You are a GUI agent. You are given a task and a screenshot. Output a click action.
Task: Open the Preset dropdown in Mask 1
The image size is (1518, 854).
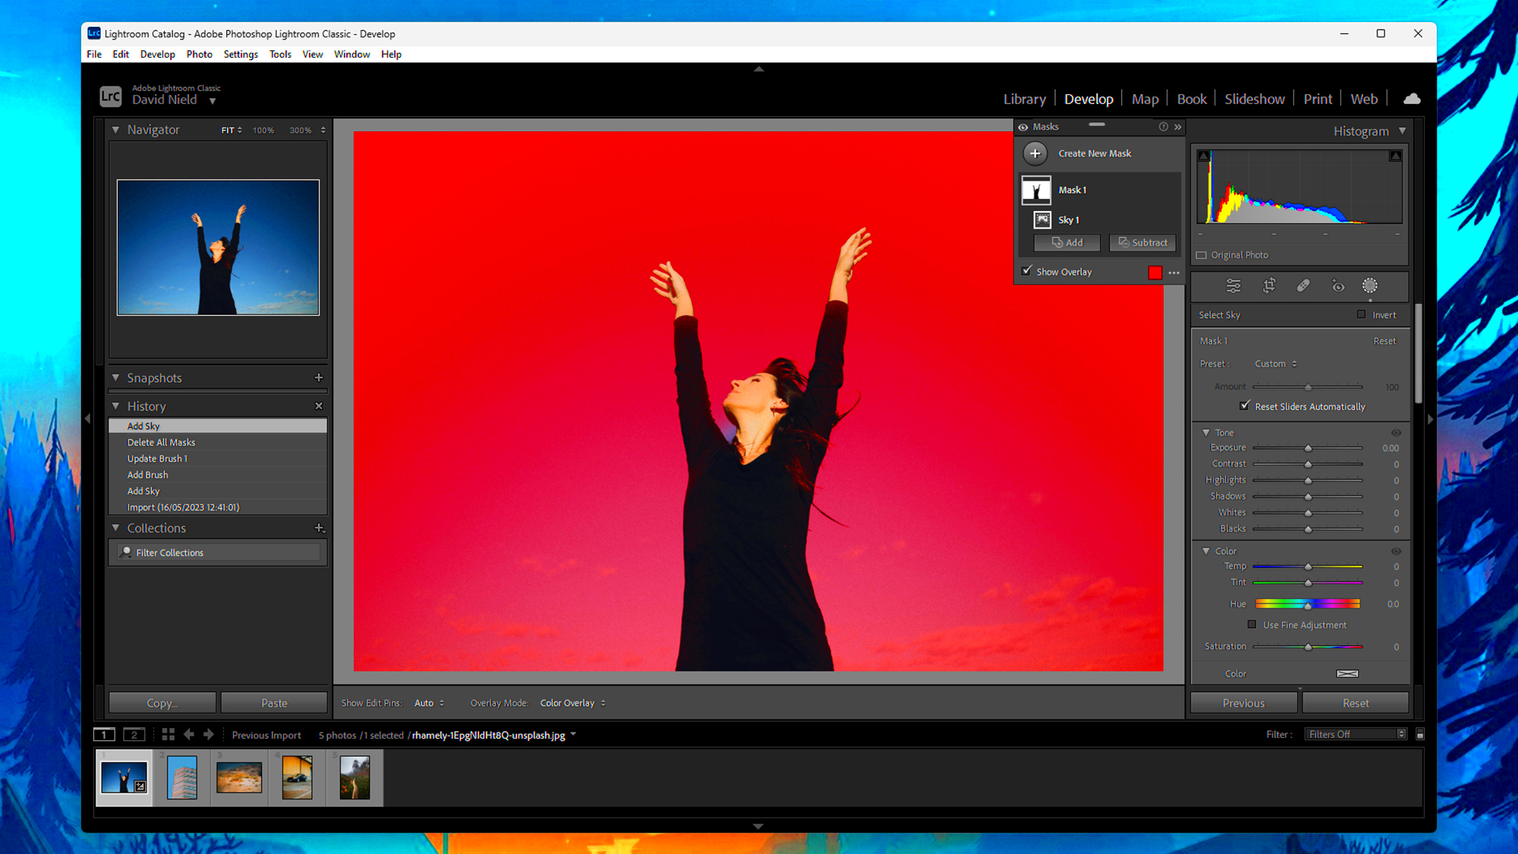(x=1277, y=364)
